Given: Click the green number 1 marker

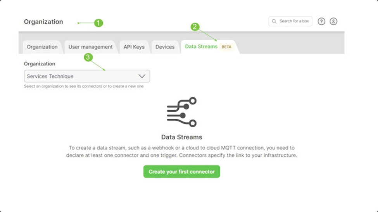Looking at the screenshot, I should click(x=98, y=23).
